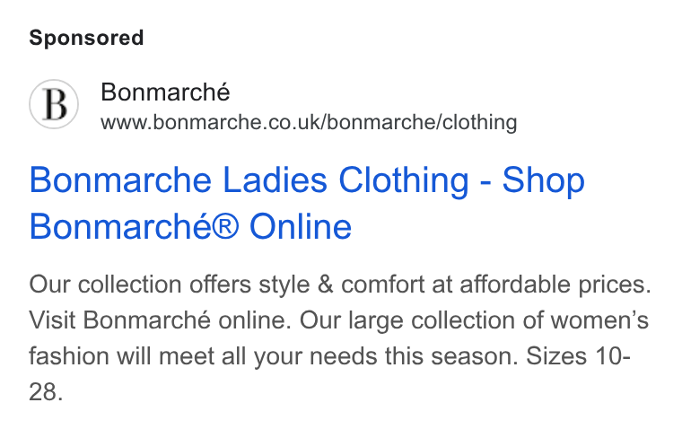
Task: Click the registered trademark symbol in headline
Action: tap(225, 227)
